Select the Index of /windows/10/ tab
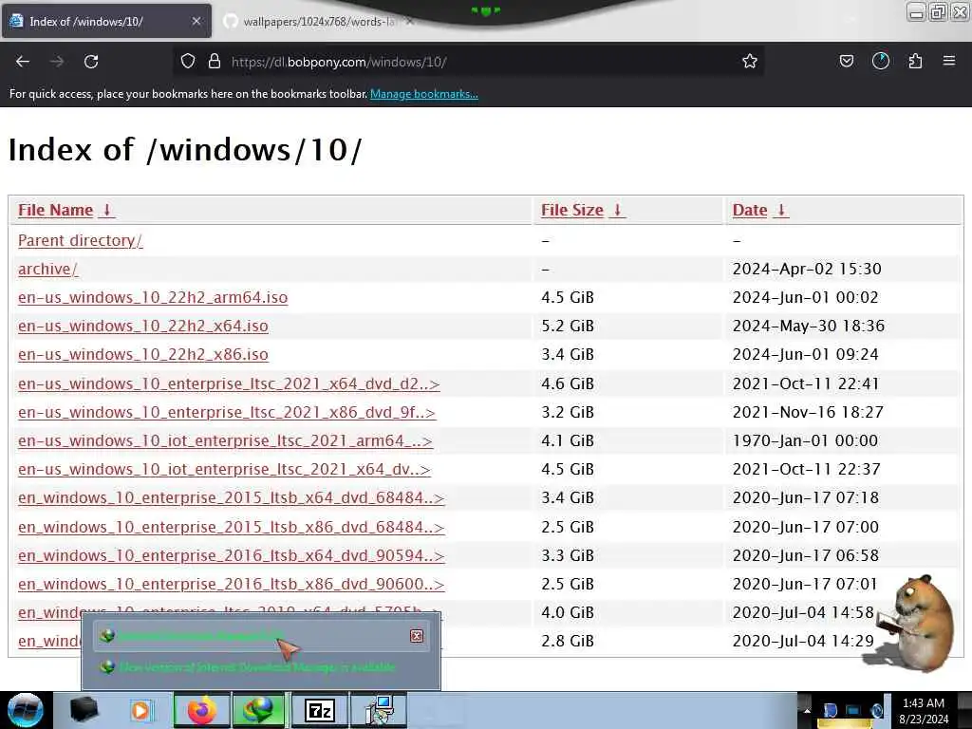This screenshot has width=972, height=729. pyautogui.click(x=106, y=22)
